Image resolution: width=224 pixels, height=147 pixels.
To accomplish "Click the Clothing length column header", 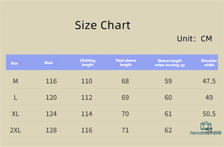I will click(88, 62).
